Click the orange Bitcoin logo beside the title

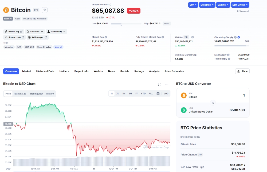[x=6, y=10]
